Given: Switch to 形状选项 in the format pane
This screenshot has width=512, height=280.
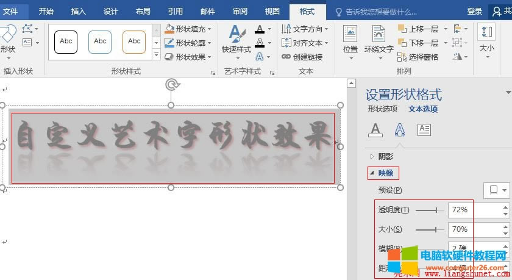Looking at the screenshot, I should pyautogui.click(x=382, y=109).
